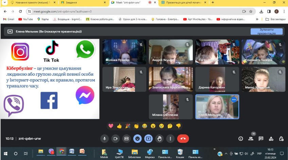The height and width of the screenshot is (160, 288).
Task: Open options on Елена Мельник tile
Action: coord(234,100)
